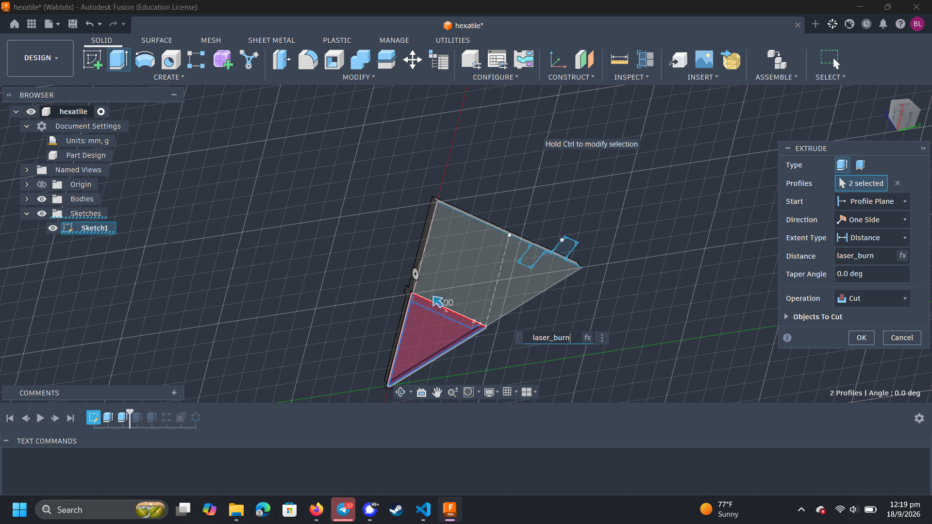932x524 pixels.
Task: Play the timeline
Action: (40, 418)
